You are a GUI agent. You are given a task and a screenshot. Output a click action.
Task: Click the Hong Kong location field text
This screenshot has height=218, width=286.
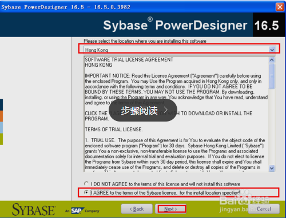pyautogui.click(x=97, y=50)
